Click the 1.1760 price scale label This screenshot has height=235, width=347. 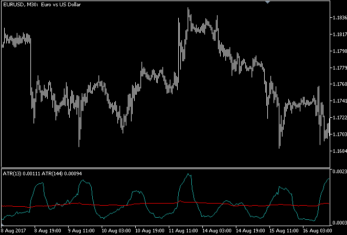point(340,84)
